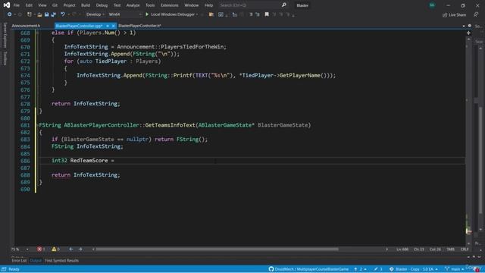This screenshot has width=485, height=273.
Task: Switch to Announcement.h tab
Action: [26, 26]
